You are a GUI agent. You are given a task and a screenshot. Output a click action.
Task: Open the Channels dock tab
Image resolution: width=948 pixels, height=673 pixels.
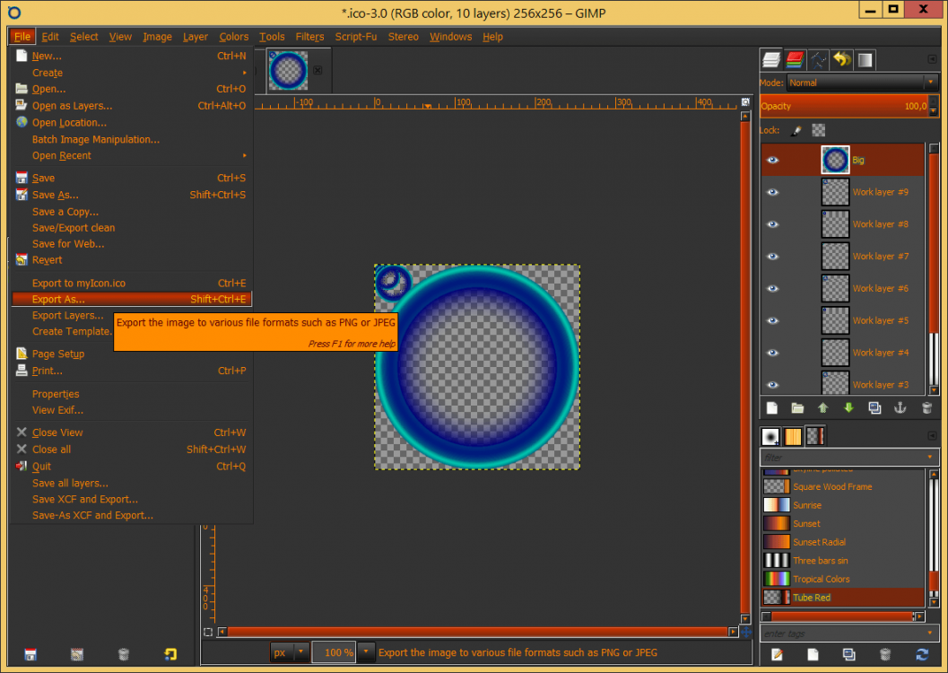795,59
